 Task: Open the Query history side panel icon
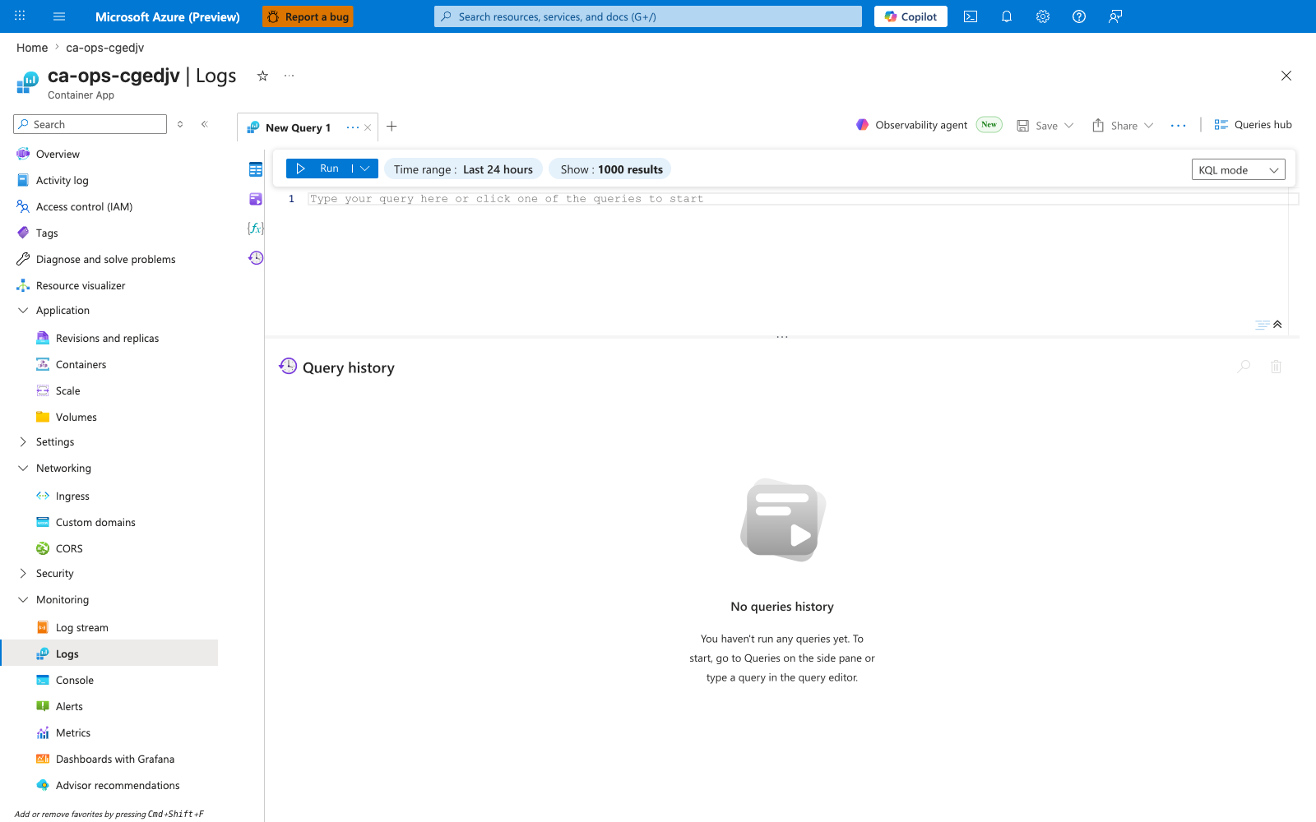point(256,258)
